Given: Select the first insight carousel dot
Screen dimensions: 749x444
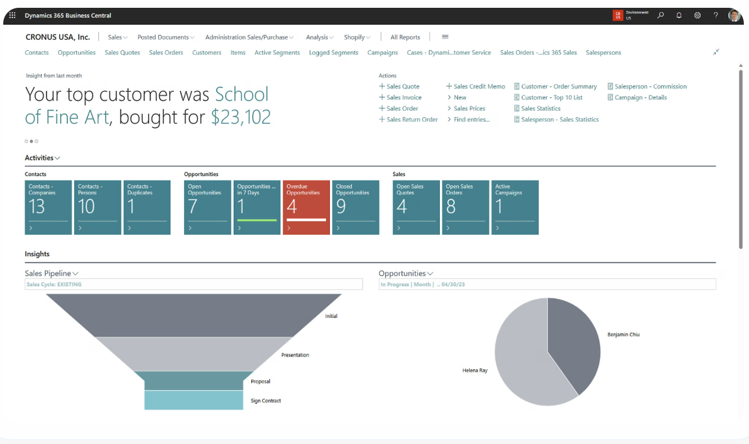Looking at the screenshot, I should [x=26, y=141].
